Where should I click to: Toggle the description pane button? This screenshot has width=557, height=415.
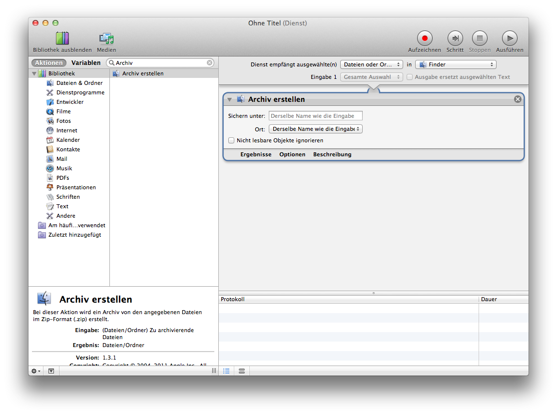pyautogui.click(x=51, y=371)
